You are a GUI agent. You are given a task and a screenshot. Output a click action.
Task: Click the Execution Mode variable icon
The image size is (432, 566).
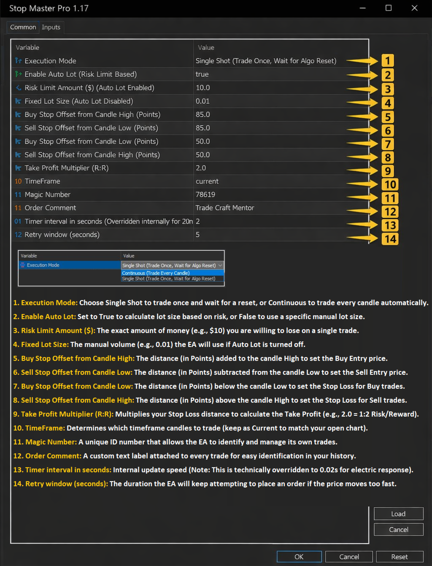pyautogui.click(x=18, y=61)
